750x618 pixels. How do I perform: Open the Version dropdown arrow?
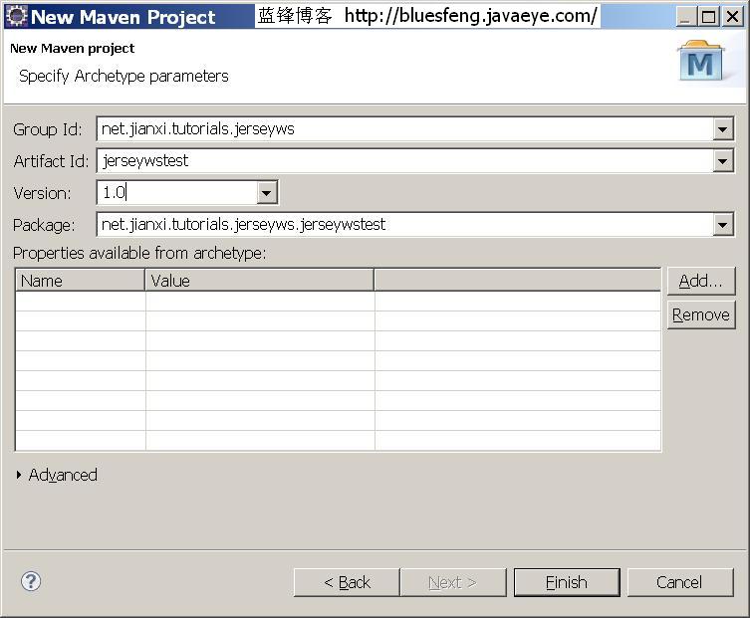point(266,193)
